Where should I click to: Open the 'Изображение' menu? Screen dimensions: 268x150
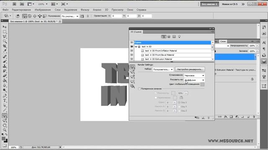point(43,10)
